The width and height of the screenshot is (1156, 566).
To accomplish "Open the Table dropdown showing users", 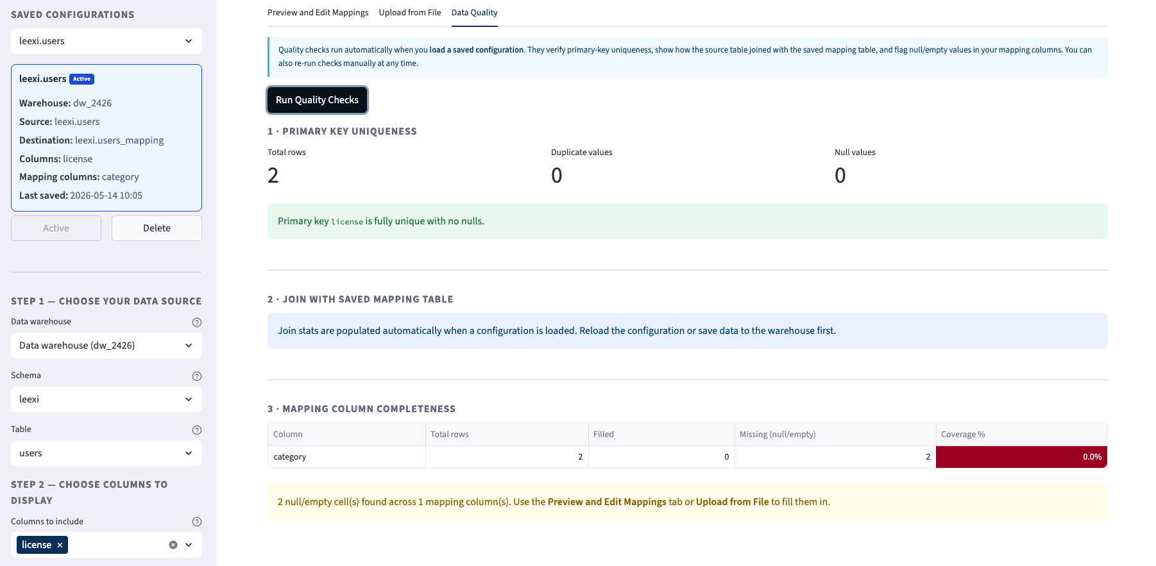I will pos(106,453).
